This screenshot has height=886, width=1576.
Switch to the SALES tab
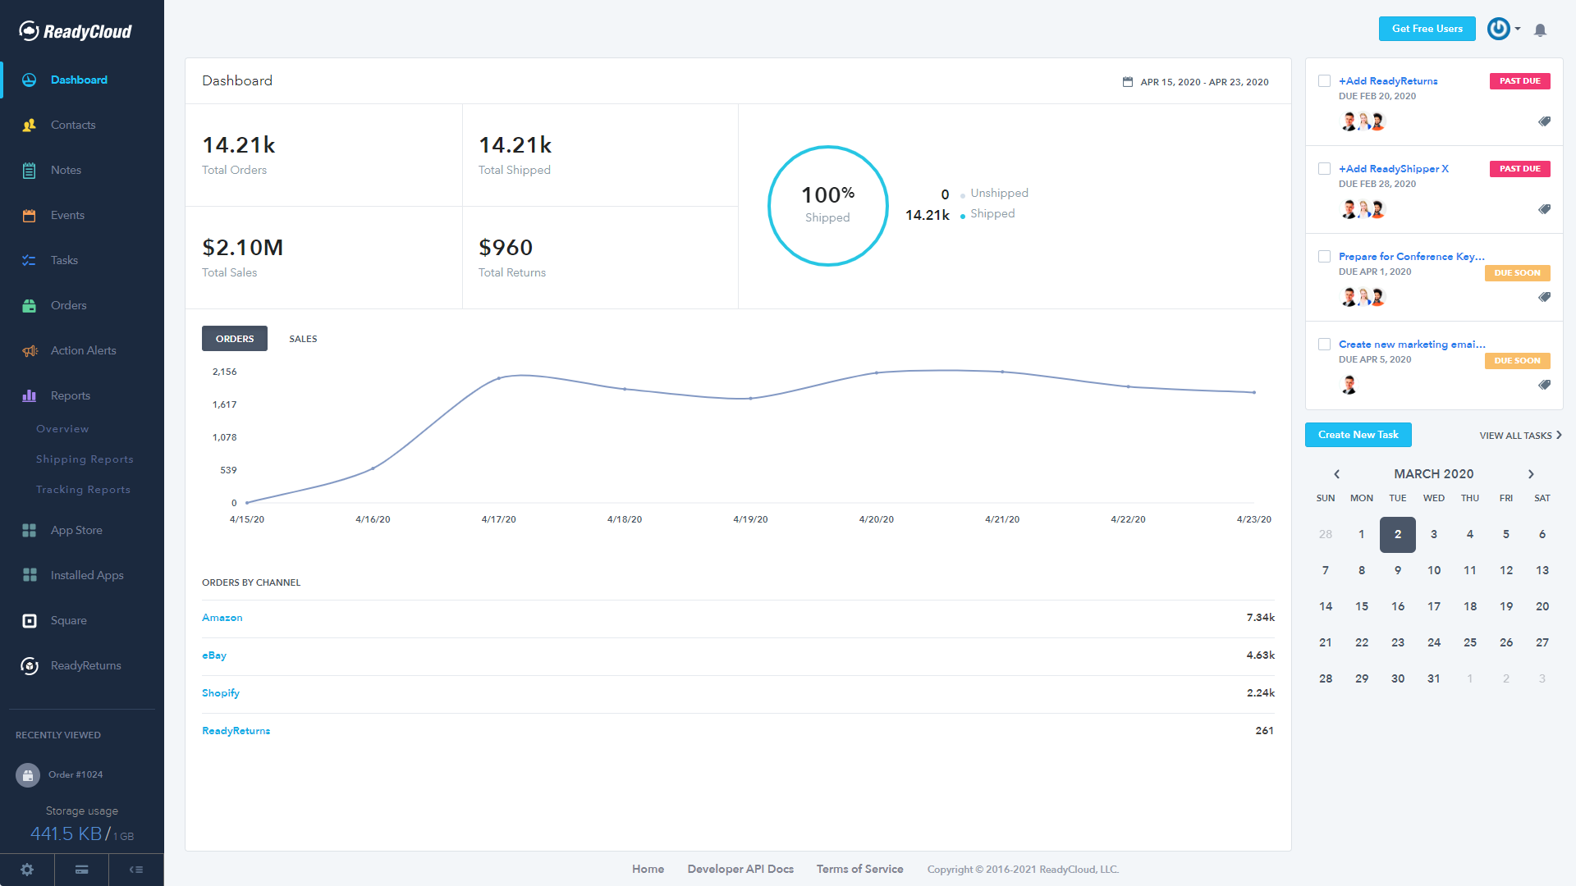(x=302, y=339)
